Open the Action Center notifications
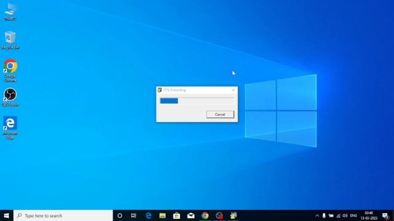The width and height of the screenshot is (394, 221). click(385, 215)
